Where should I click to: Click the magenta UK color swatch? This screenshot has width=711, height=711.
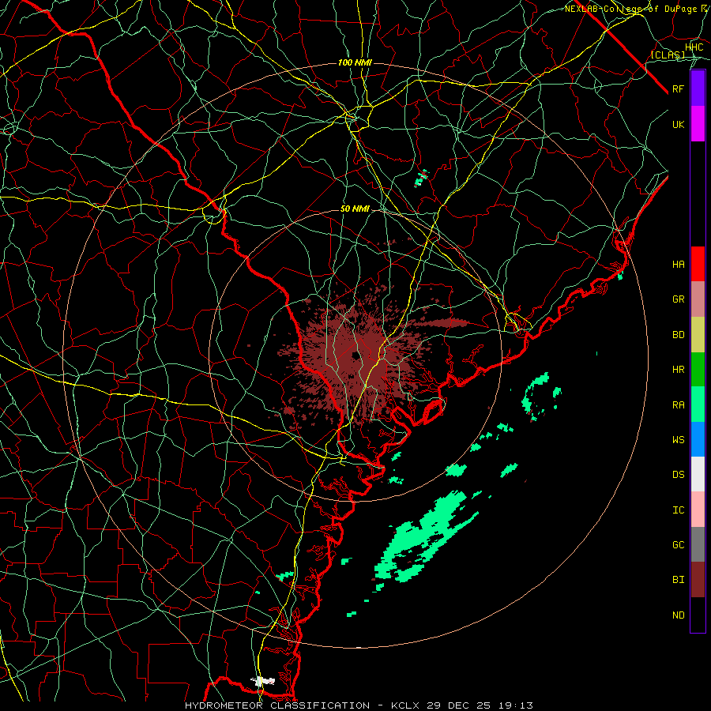click(x=698, y=124)
